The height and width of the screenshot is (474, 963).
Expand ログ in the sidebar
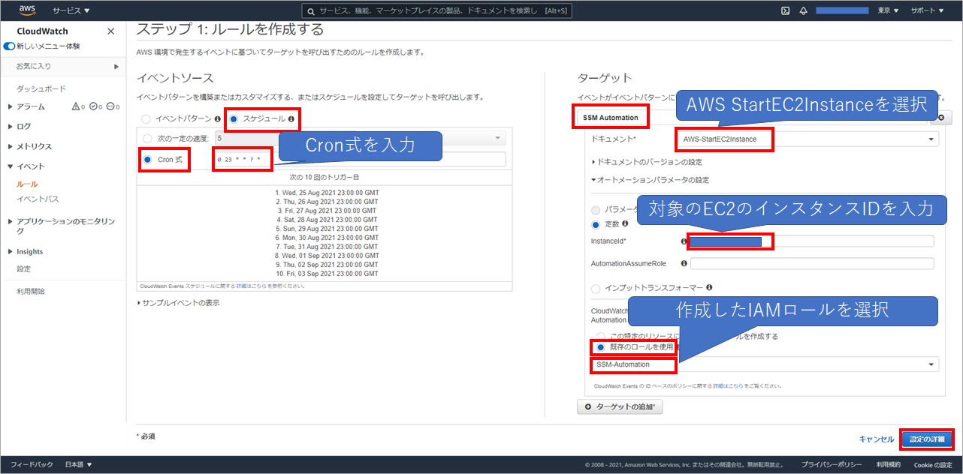20,126
